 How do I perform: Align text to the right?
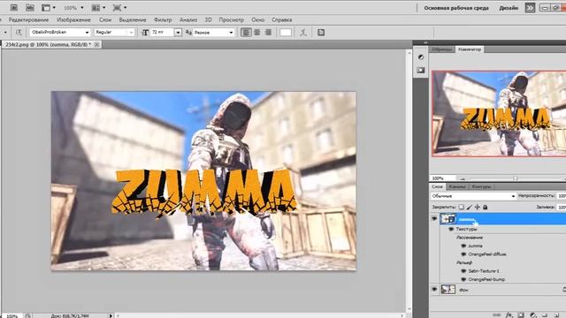[x=268, y=33]
